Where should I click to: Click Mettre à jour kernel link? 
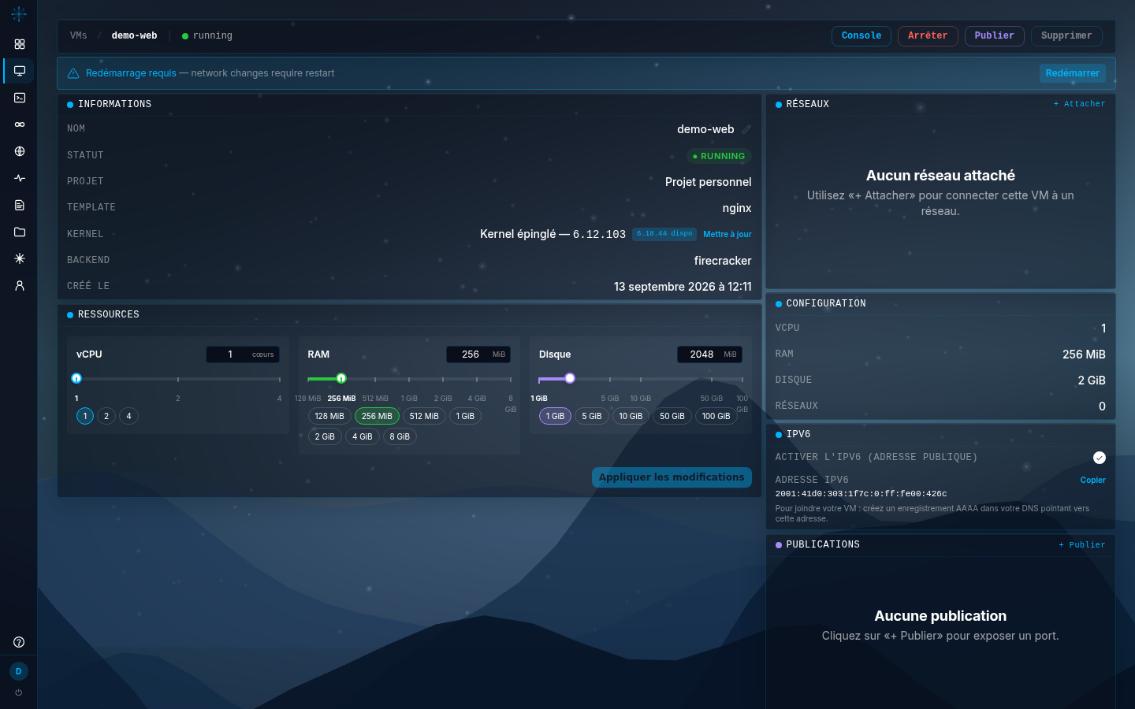click(728, 234)
